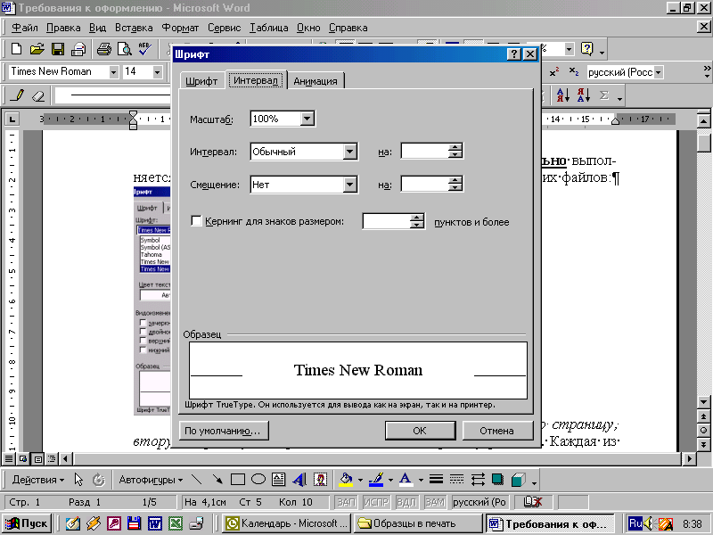Open the language dropdown русский (Росс

658,72
